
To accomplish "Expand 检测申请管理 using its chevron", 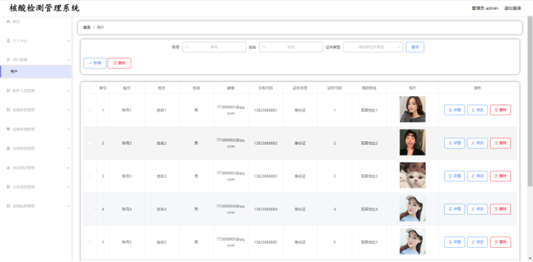I will [68, 129].
